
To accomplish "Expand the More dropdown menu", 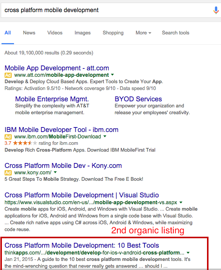I will [x=143, y=33].
